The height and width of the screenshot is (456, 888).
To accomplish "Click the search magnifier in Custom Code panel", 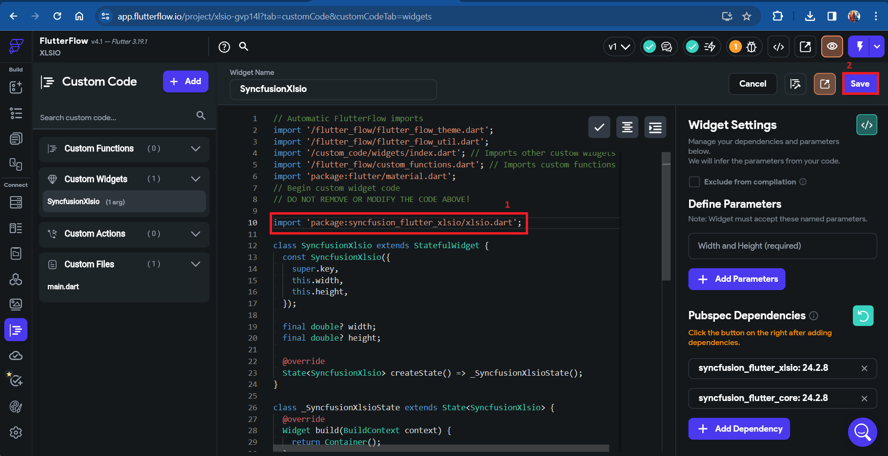I will tap(201, 115).
